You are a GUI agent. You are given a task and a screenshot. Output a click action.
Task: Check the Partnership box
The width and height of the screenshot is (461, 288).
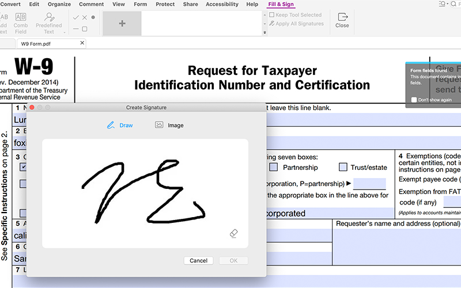[x=273, y=167]
